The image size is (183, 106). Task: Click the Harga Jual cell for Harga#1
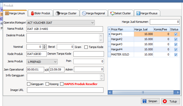(144, 34)
